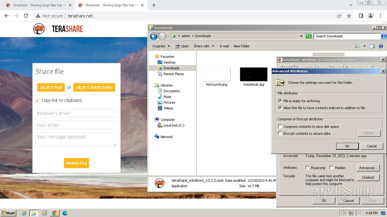
Task: Refresh the Downloads folder view
Action: (309, 36)
